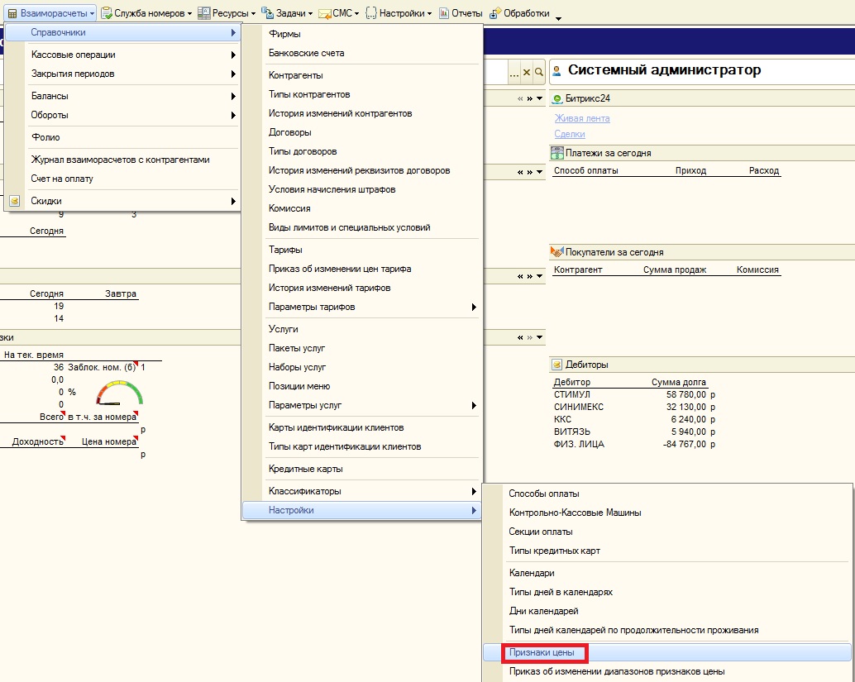This screenshot has height=682, width=855.
Task: Click the ФИЗ. ЛИЦА debtor row
Action: pyautogui.click(x=634, y=444)
